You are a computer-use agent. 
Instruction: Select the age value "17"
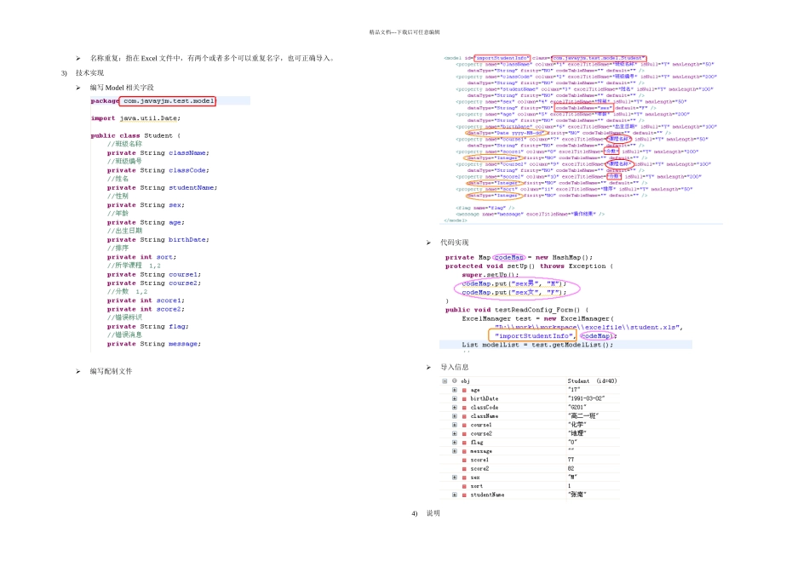[574, 390]
